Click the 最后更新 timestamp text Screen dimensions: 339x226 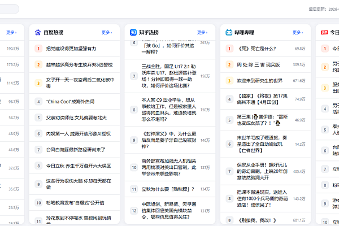click(324, 9)
